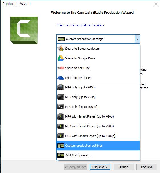Click the Επόμενο > next button

pyautogui.click(x=100, y=167)
